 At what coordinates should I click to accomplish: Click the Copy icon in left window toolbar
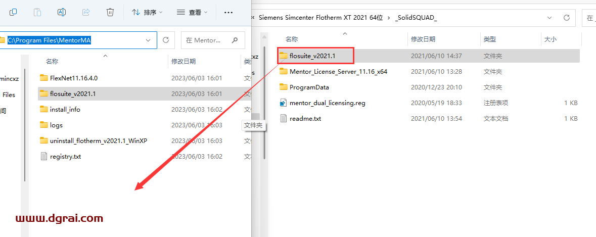[13, 12]
